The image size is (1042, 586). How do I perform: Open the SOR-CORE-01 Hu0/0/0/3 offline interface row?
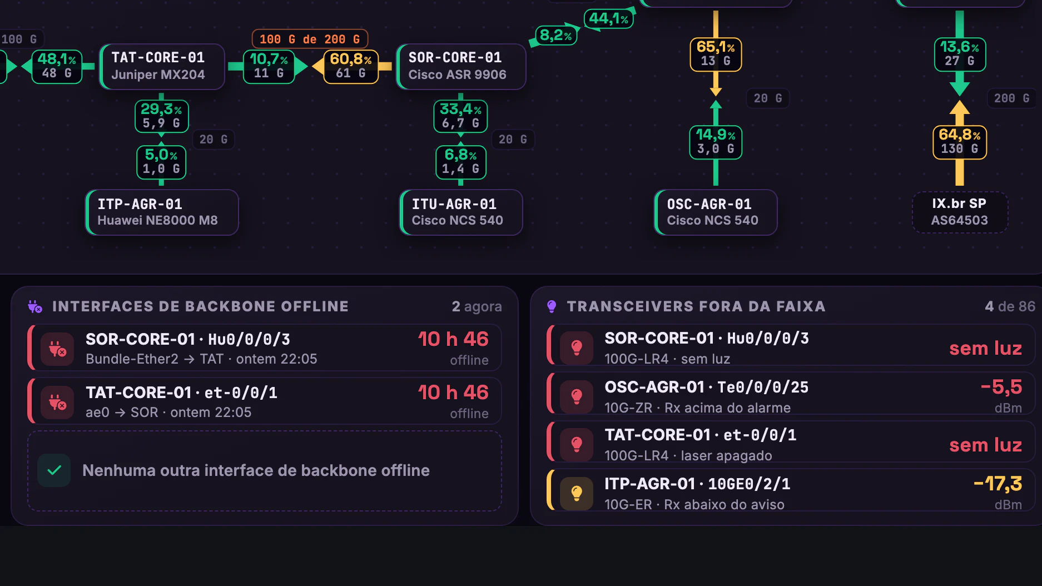[x=265, y=348]
